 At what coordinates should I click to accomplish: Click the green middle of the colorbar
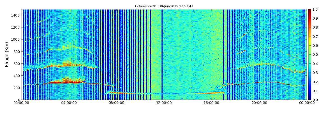point(310,54)
